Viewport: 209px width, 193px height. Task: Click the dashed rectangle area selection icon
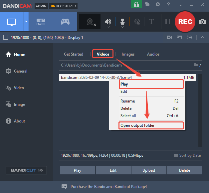click(x=6, y=37)
